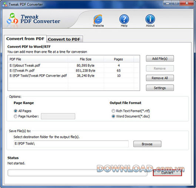Open the About info icon
The image size is (196, 188).
[x=150, y=19]
